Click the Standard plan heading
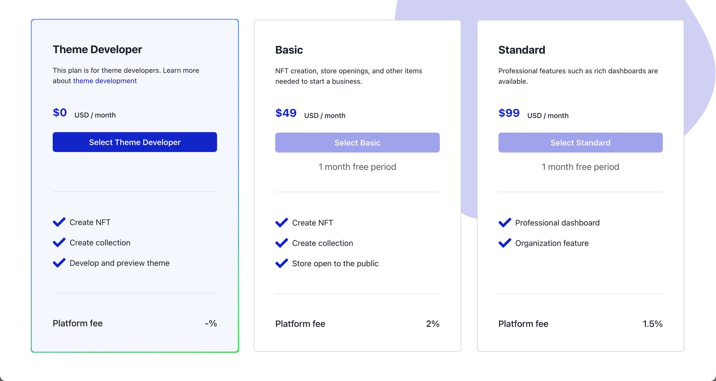This screenshot has height=381, width=716. [521, 50]
